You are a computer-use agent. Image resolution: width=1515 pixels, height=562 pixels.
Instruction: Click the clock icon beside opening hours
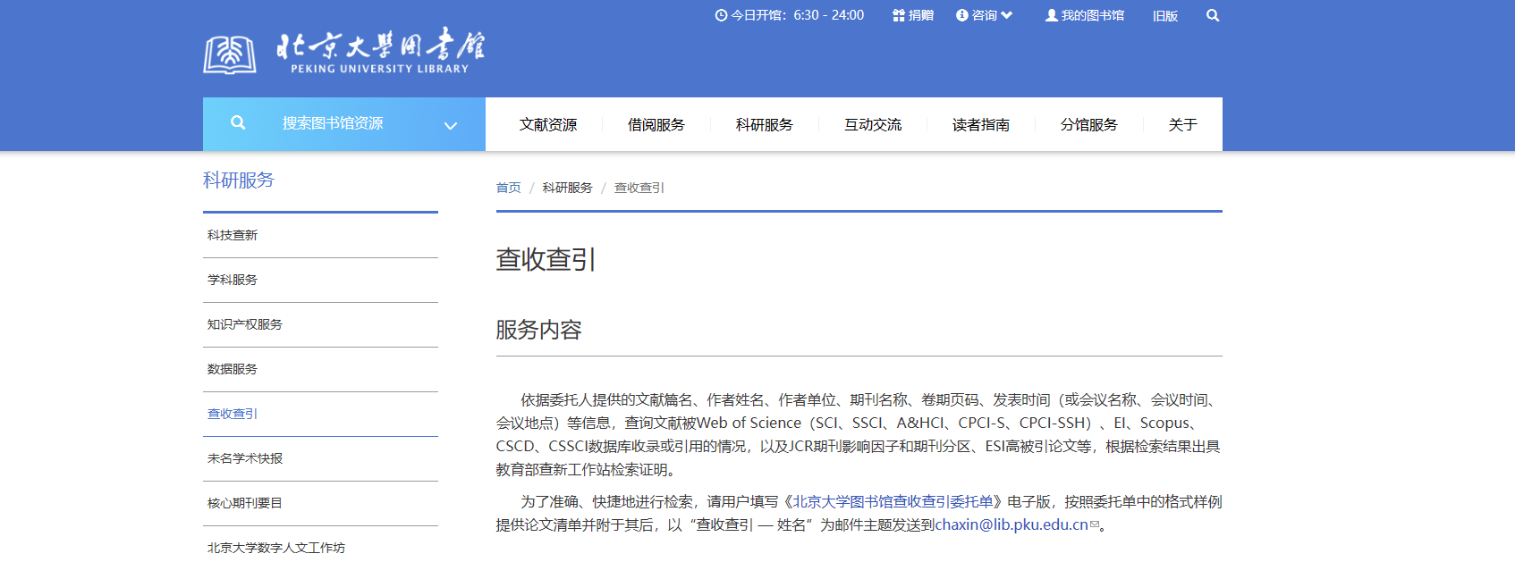(x=721, y=15)
